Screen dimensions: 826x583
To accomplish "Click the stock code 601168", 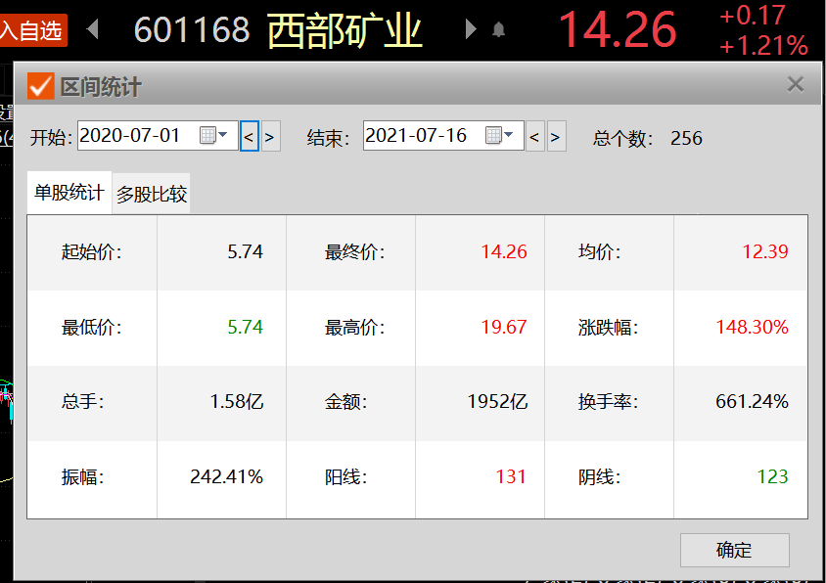I will tap(192, 30).
